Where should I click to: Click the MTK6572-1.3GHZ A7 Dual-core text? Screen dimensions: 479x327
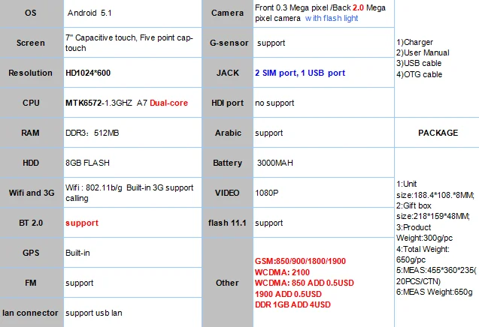[127, 103]
